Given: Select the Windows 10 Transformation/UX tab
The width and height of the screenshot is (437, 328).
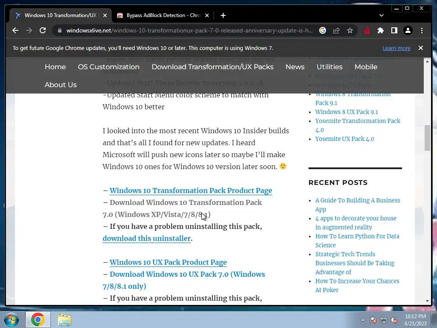Looking at the screenshot, I should (x=61, y=15).
